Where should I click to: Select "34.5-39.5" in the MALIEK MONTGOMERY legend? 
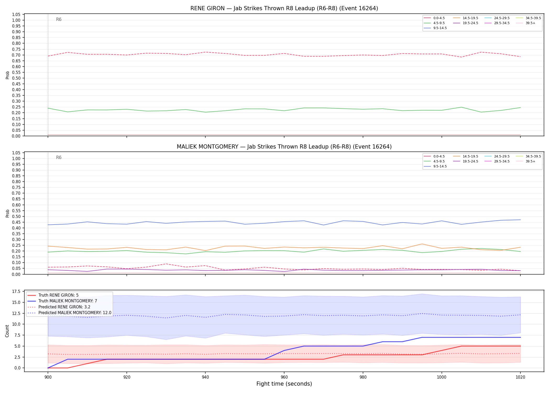tap(533, 156)
